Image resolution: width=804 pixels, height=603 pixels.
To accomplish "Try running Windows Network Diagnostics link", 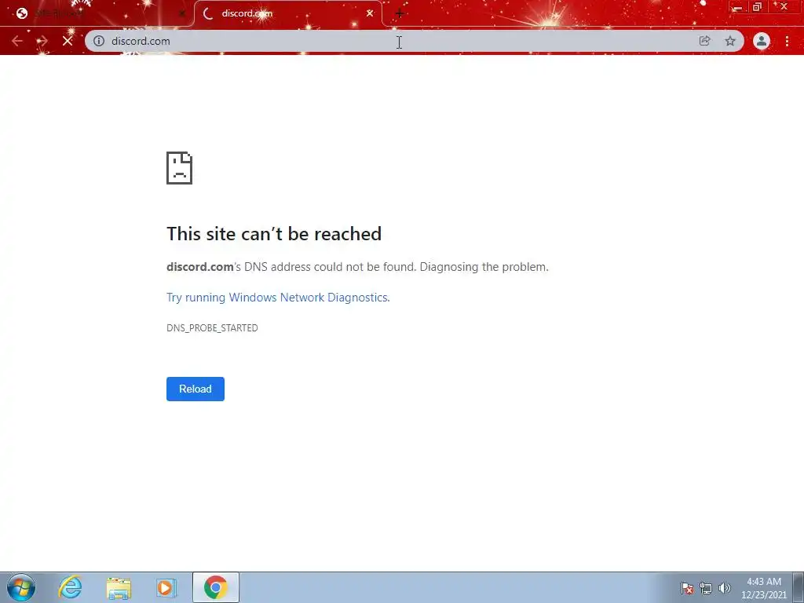I will point(278,298).
